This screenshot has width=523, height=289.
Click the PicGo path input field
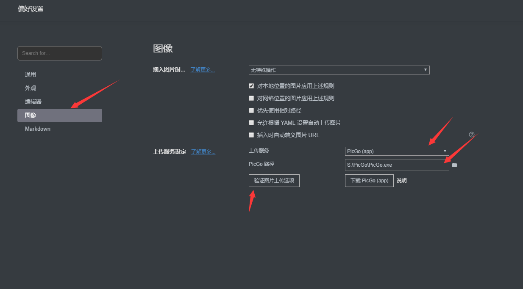click(x=397, y=165)
